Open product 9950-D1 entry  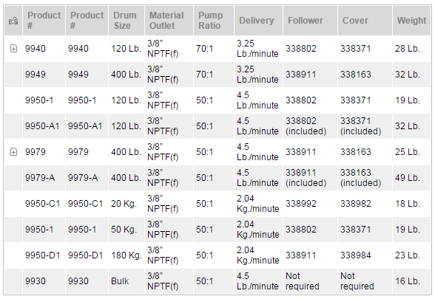point(42,255)
